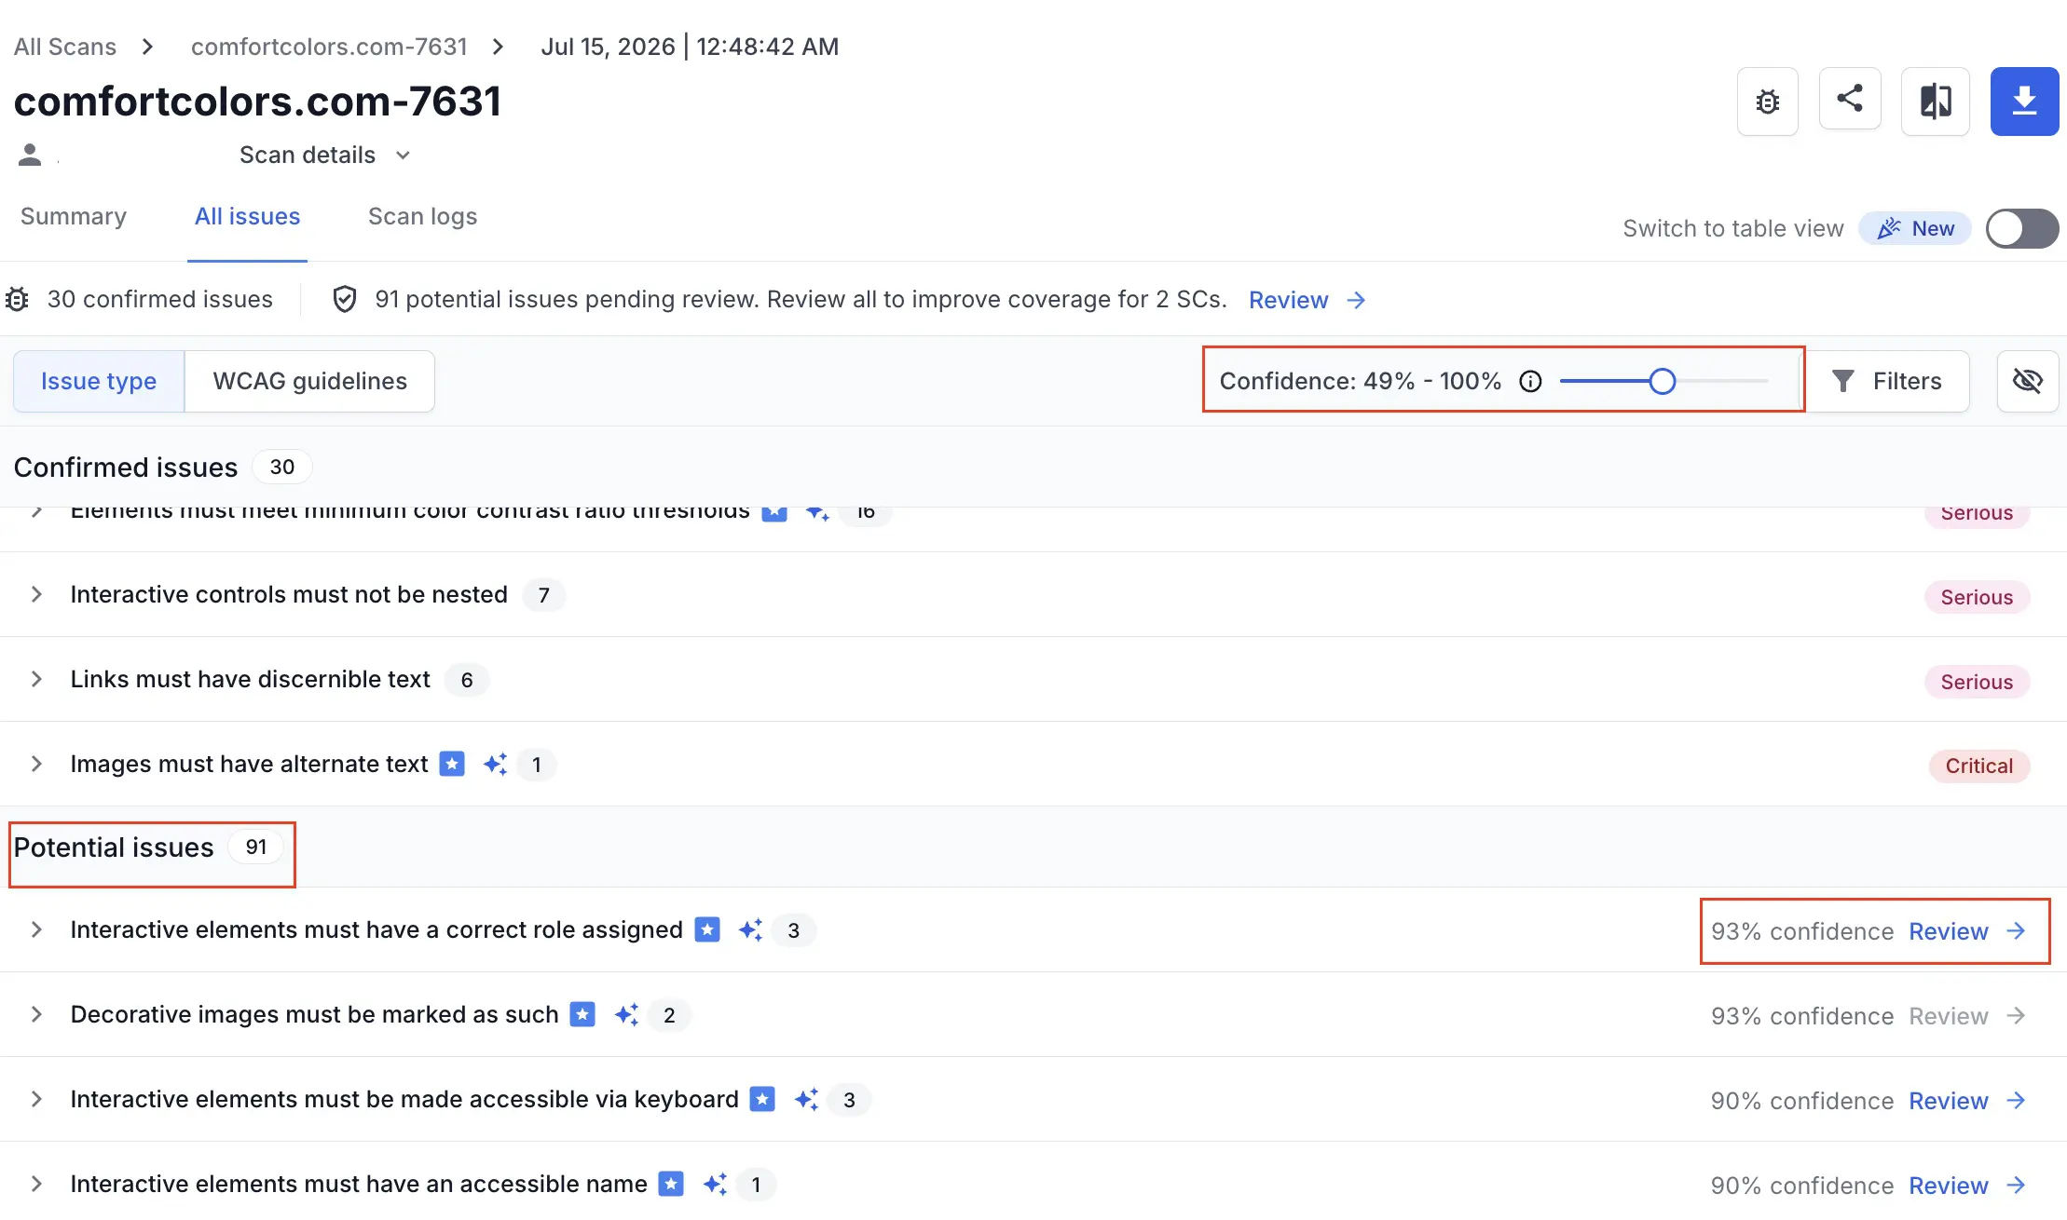The image size is (2067, 1220).
Task: Click the funnel icon in Filters
Action: point(1842,381)
